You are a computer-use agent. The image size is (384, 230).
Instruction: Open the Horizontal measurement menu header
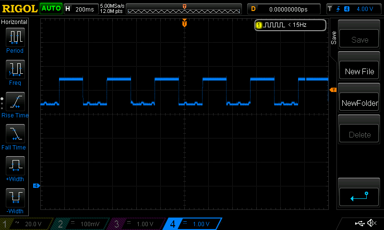tap(15, 22)
